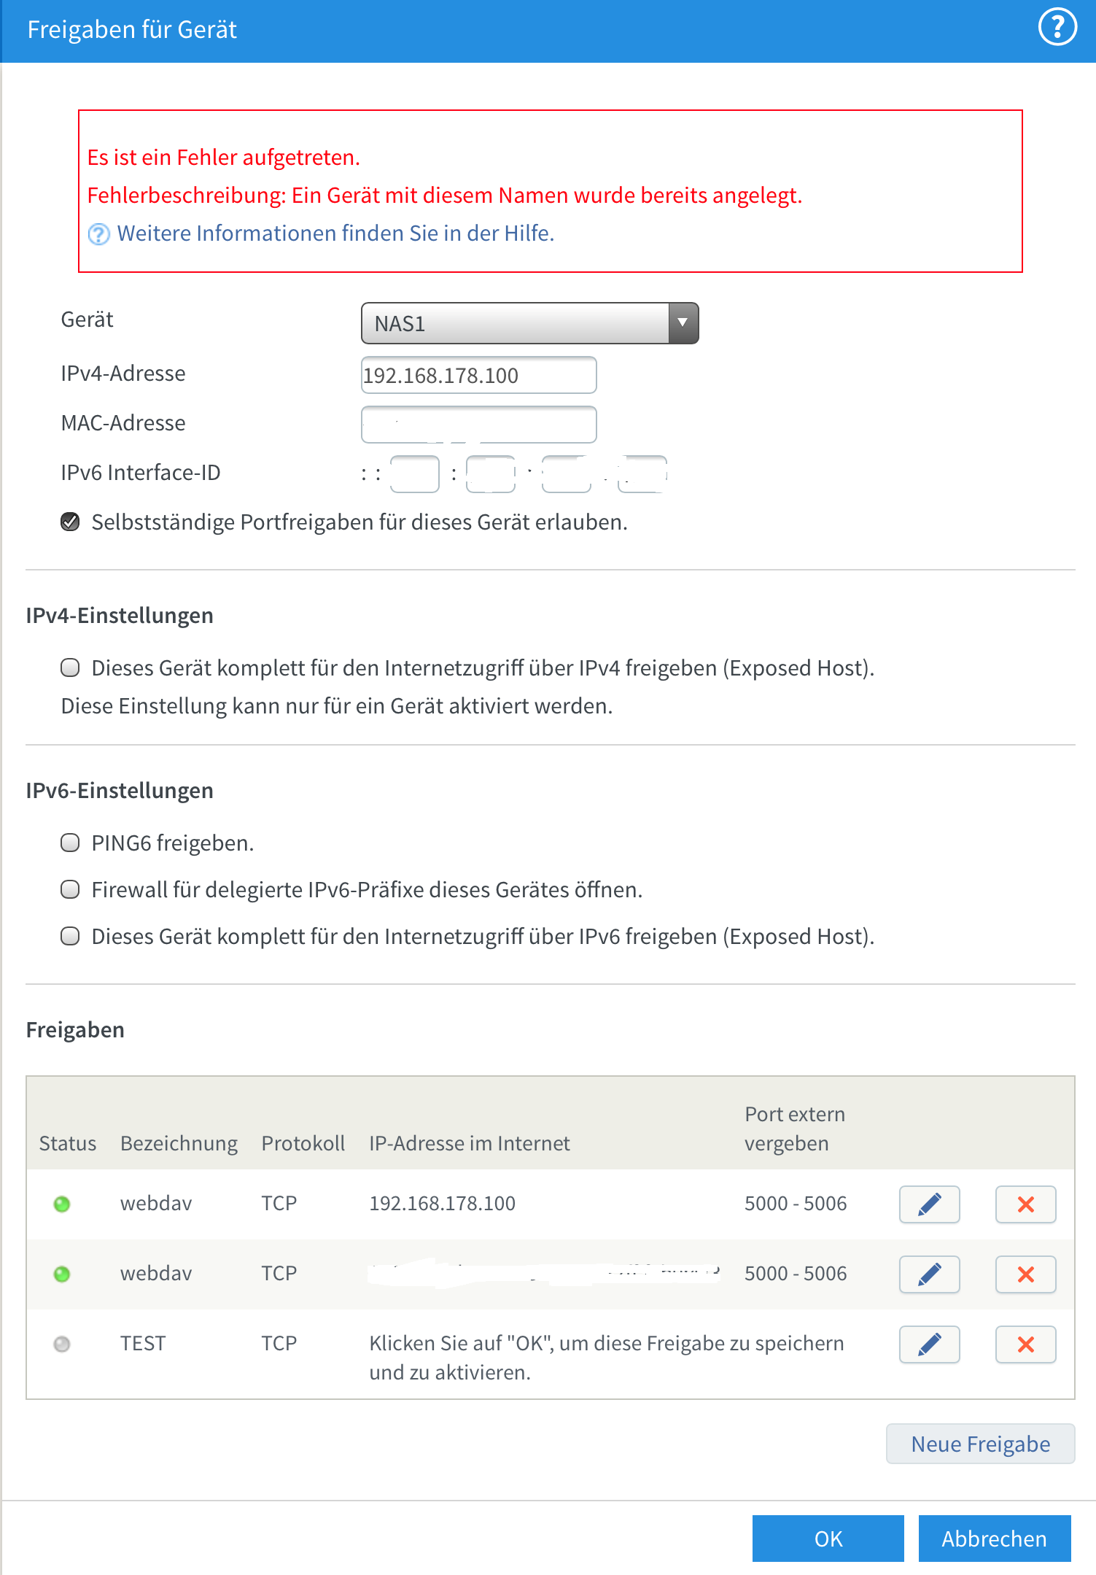The height and width of the screenshot is (1575, 1096).
Task: Delete the second webdav entry with red X
Action: [1025, 1274]
